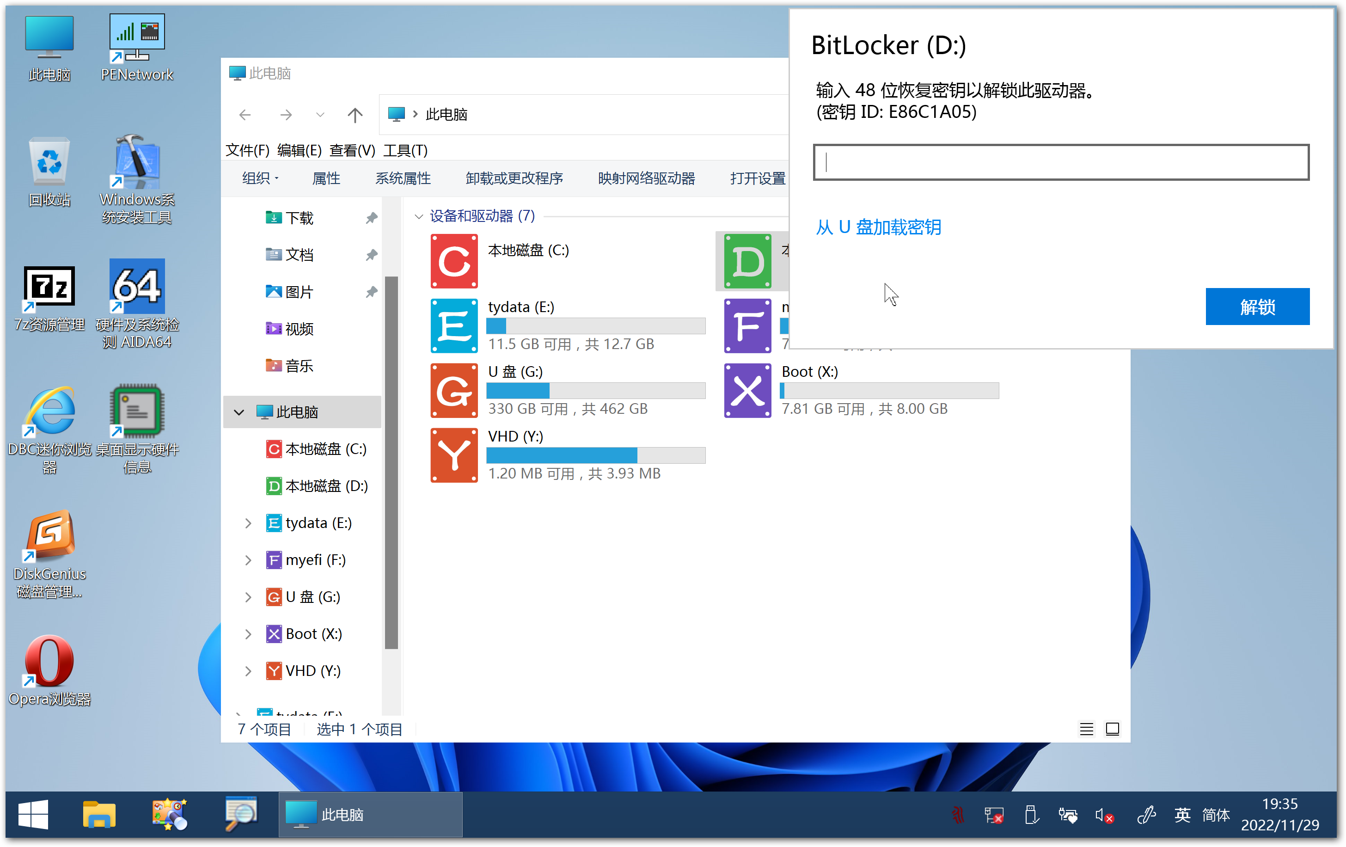This screenshot has height=847, width=1346.
Task: Open the 查看(V) menu
Action: [x=352, y=150]
